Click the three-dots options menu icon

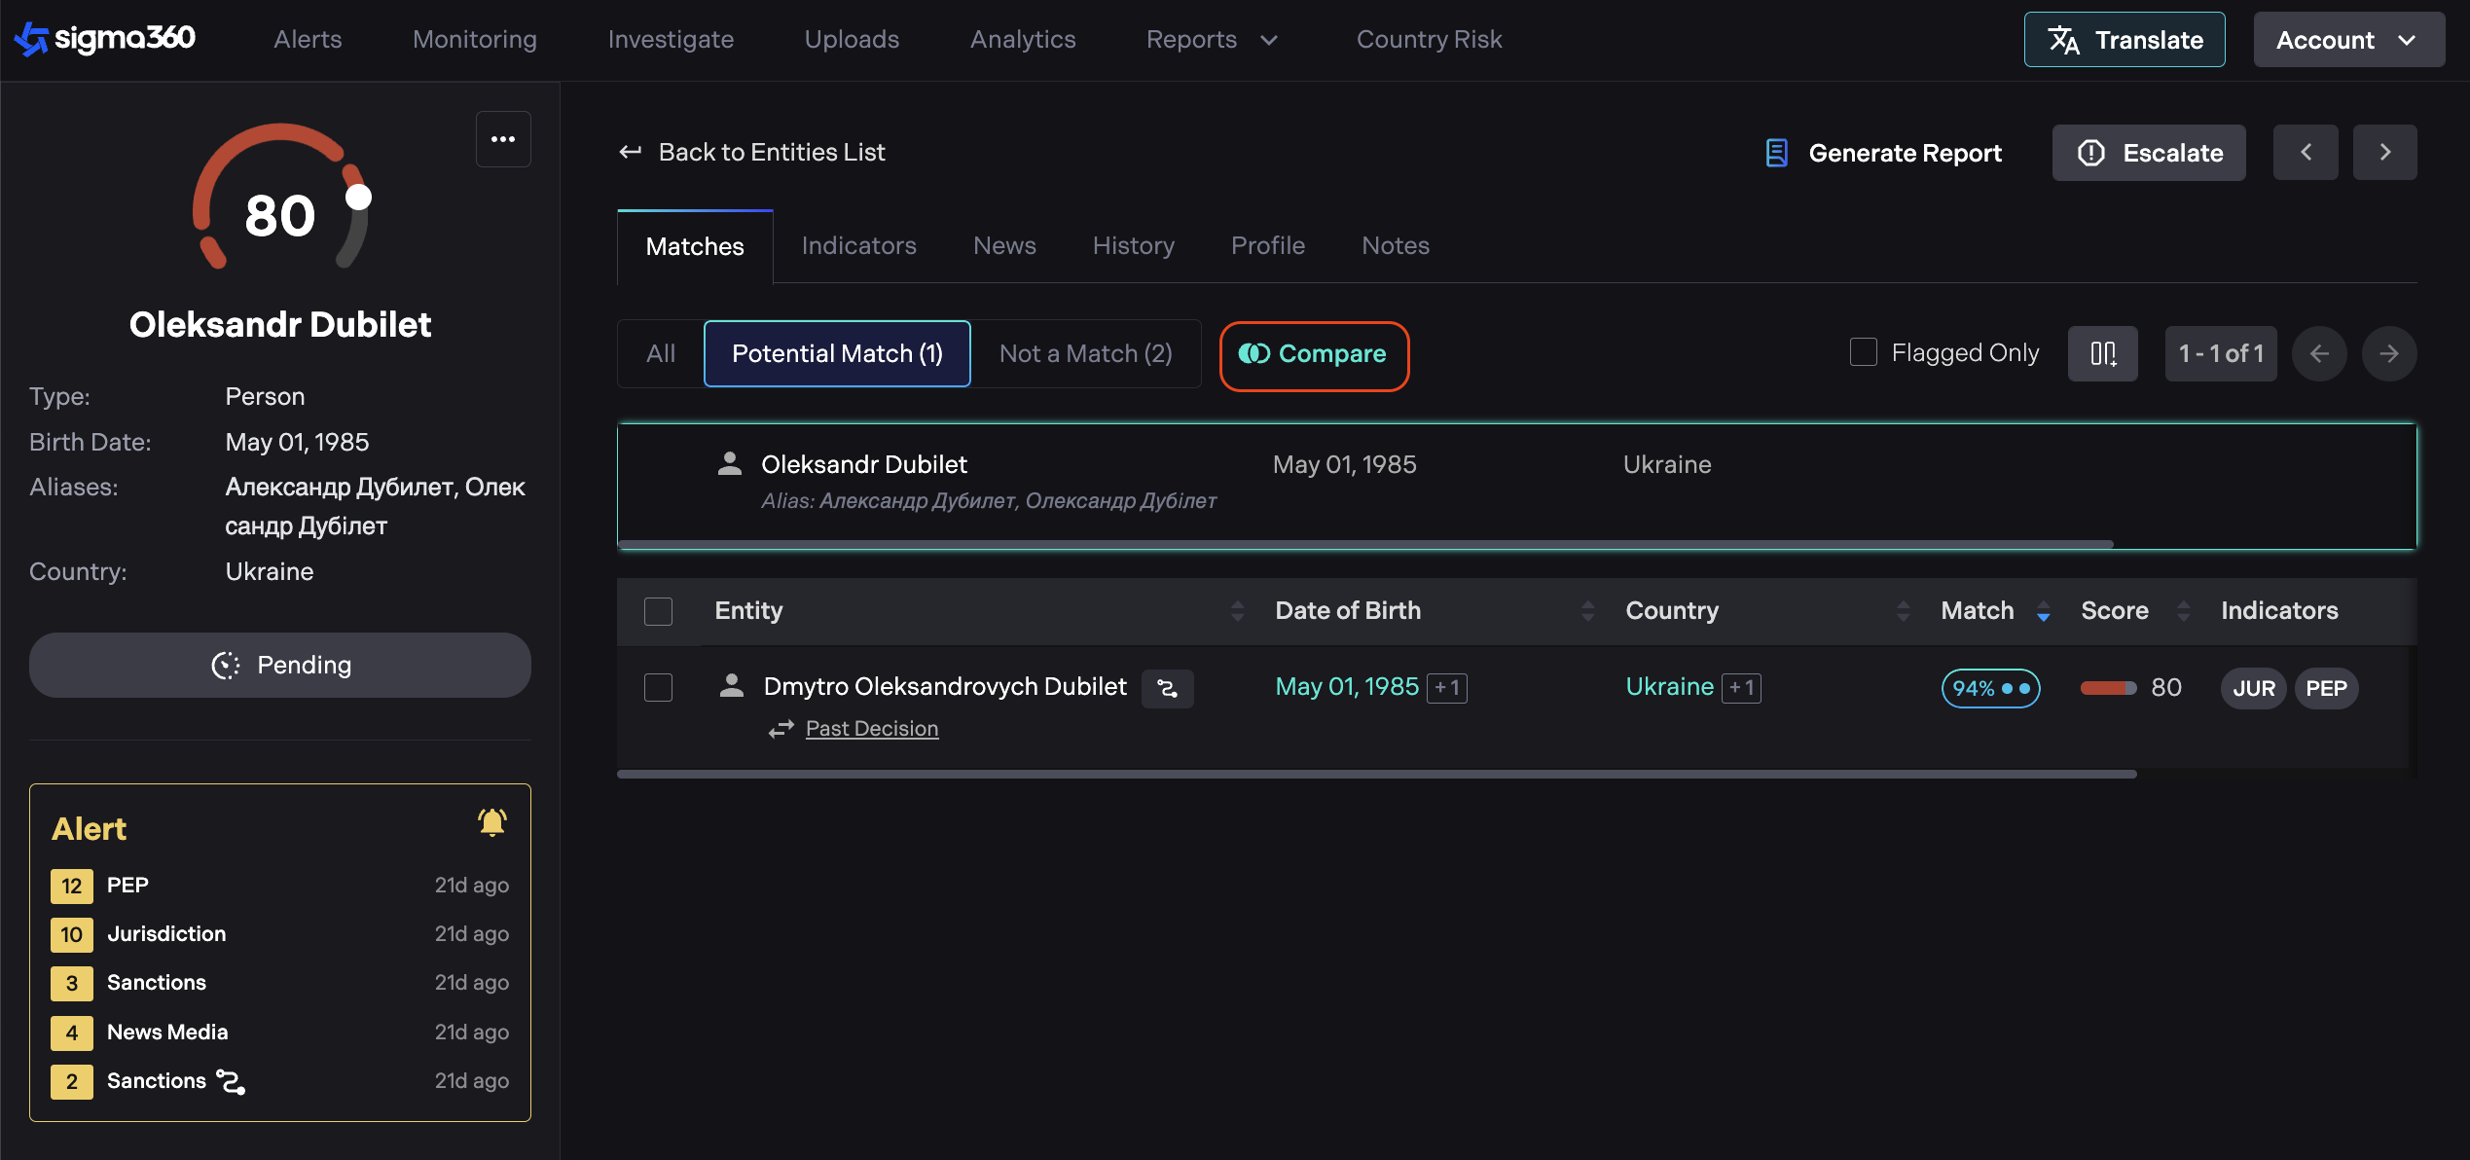(503, 139)
